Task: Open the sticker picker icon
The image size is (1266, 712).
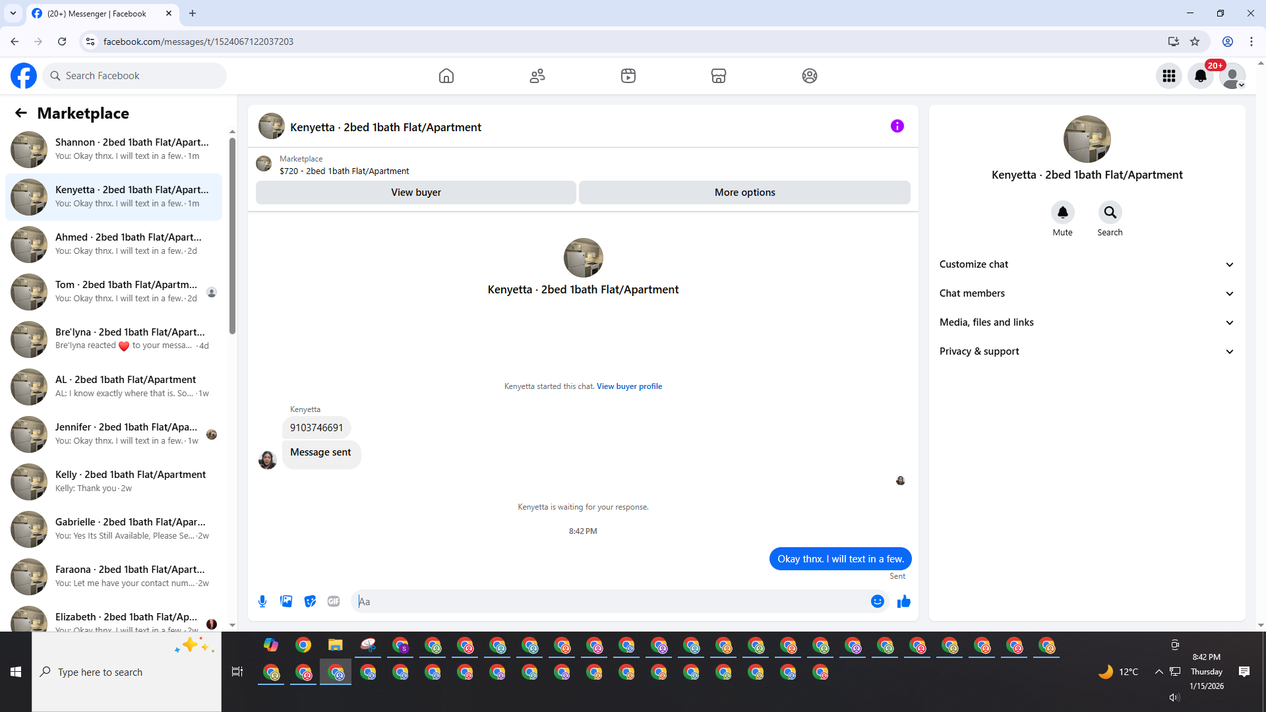Action: point(310,601)
